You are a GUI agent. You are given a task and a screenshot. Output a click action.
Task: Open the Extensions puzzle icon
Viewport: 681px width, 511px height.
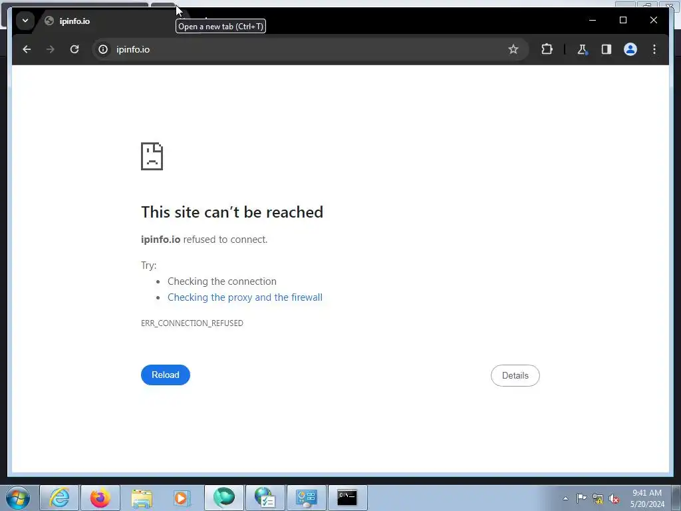(547, 49)
